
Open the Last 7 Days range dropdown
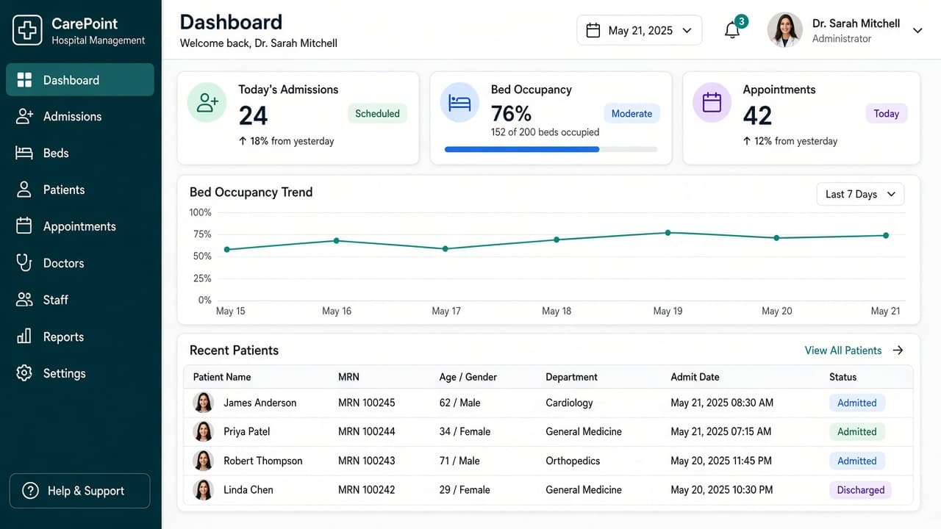click(860, 194)
